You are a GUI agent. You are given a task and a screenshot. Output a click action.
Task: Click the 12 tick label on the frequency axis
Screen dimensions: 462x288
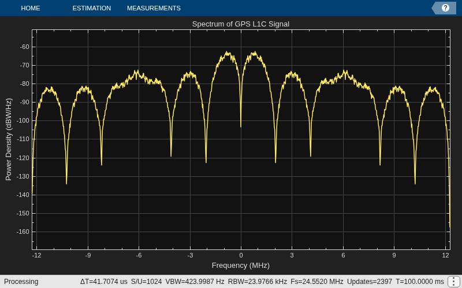tap(445, 255)
